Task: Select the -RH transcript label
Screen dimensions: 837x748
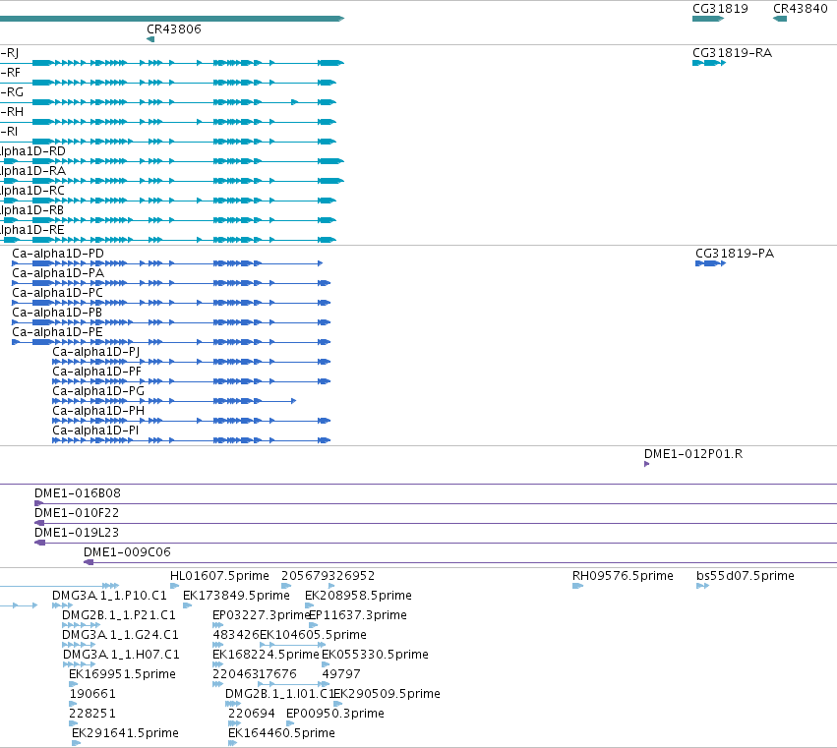Action: 12,112
